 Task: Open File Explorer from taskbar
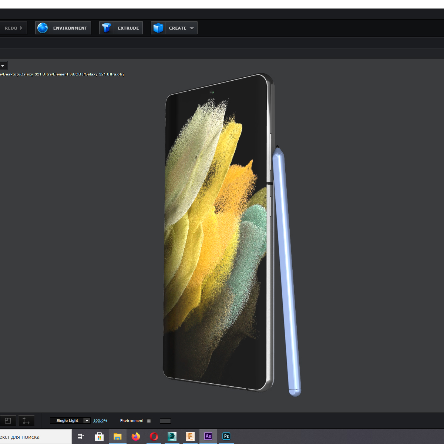(117, 437)
